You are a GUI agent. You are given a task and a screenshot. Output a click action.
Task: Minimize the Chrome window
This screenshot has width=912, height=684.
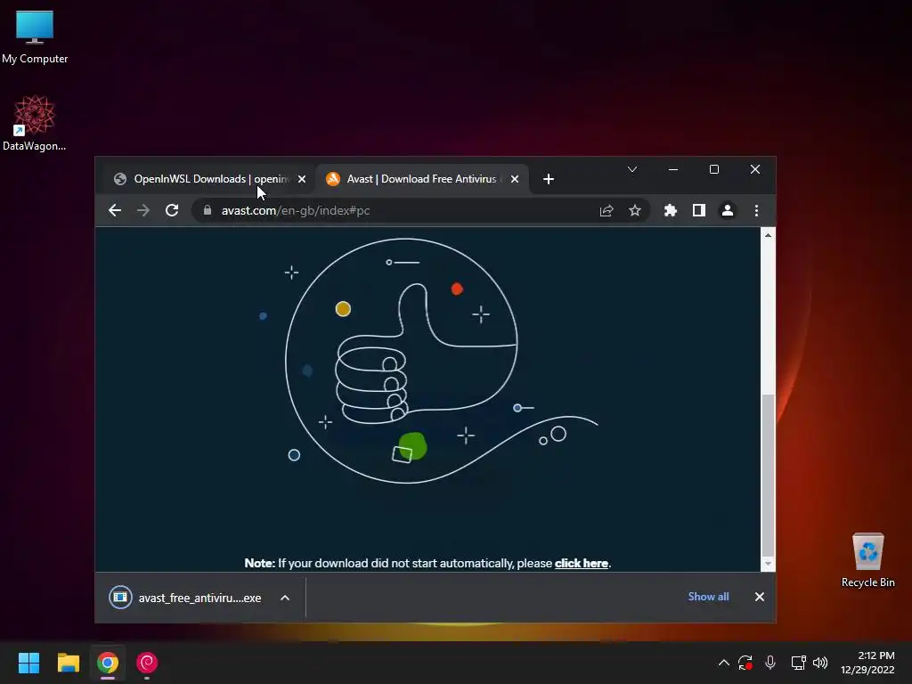point(673,169)
